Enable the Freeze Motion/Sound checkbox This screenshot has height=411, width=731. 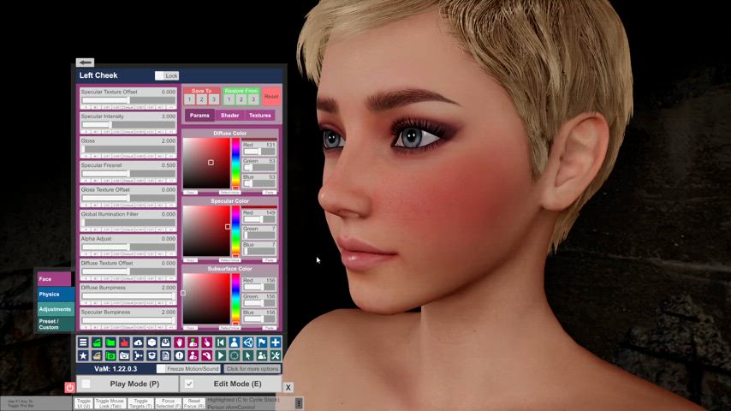tap(162, 369)
